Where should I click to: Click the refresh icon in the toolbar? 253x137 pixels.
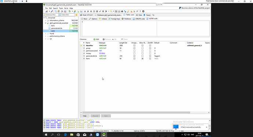[x=69, y=11]
